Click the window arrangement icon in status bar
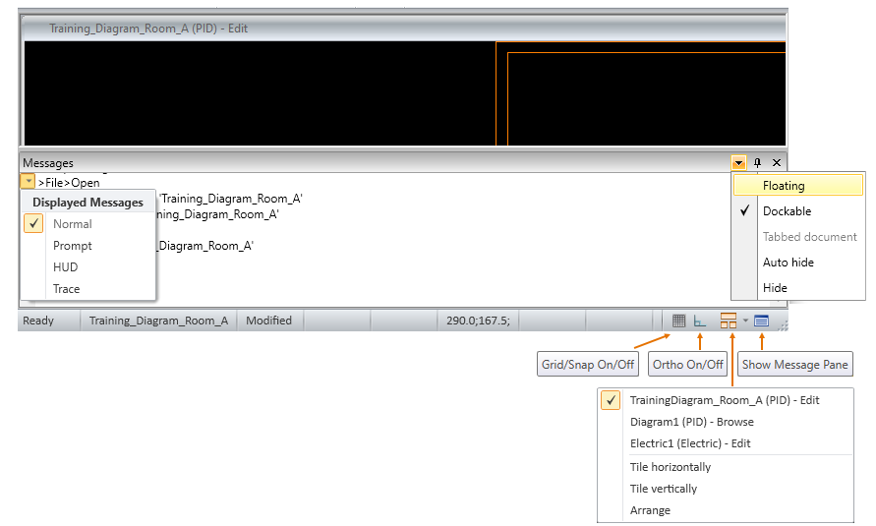The height and width of the screenshot is (526, 876). 728,321
